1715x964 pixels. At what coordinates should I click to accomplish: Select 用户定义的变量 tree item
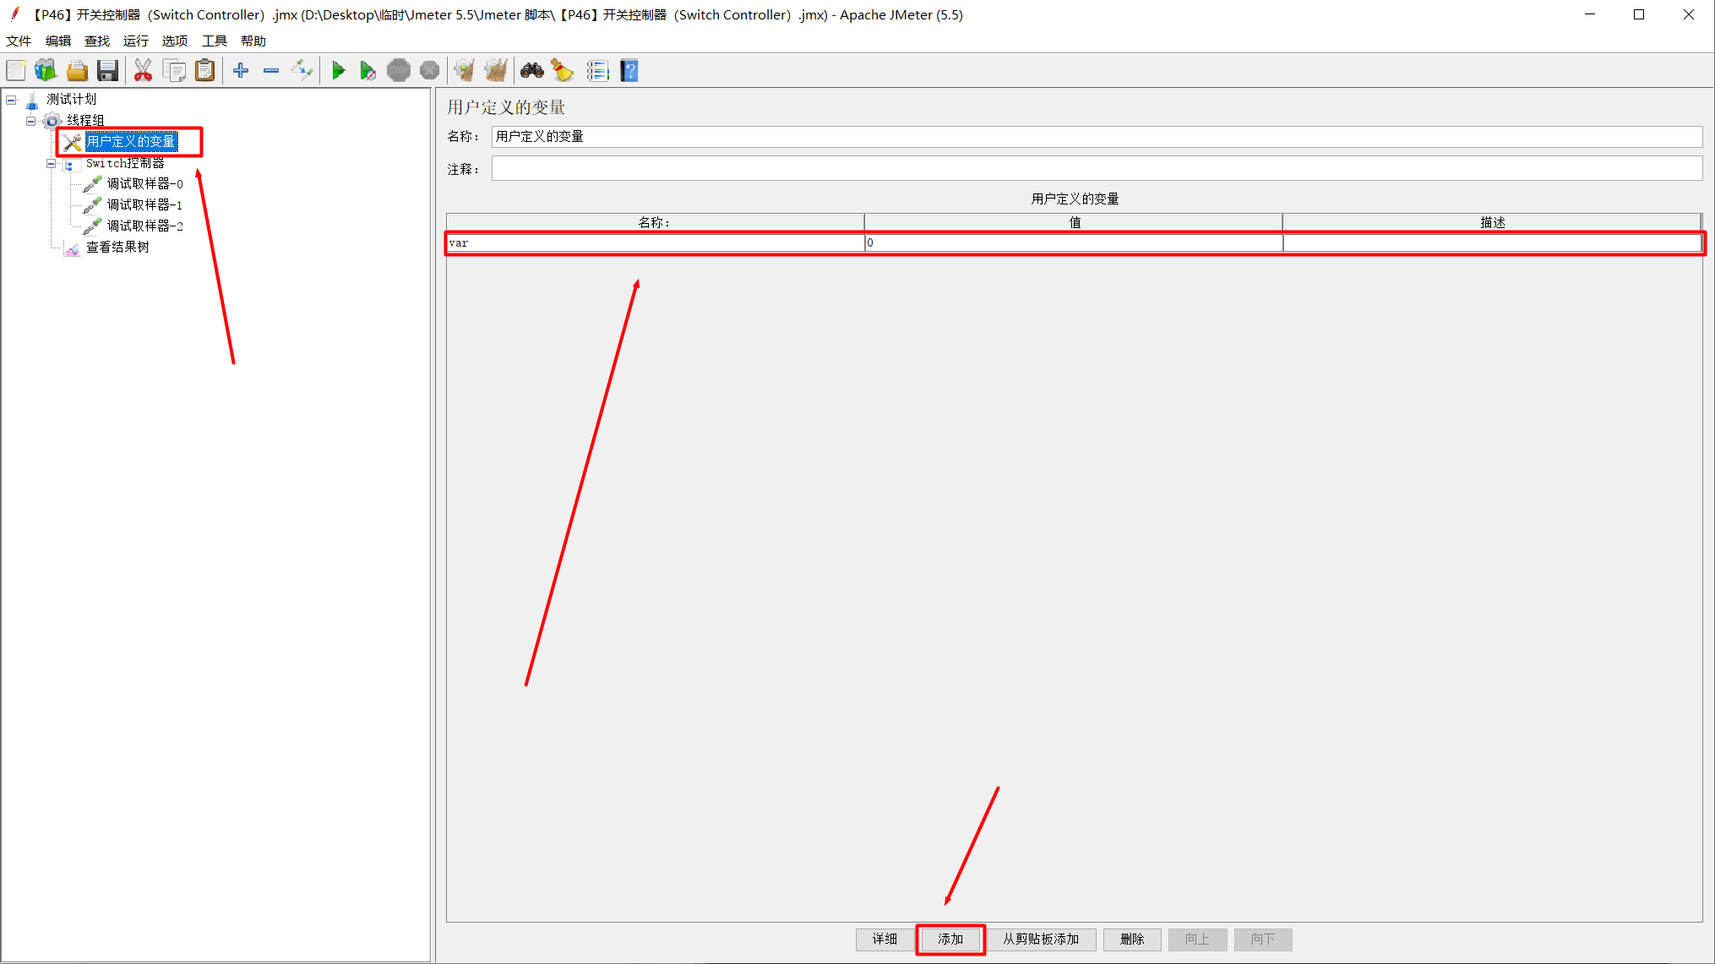coord(131,142)
